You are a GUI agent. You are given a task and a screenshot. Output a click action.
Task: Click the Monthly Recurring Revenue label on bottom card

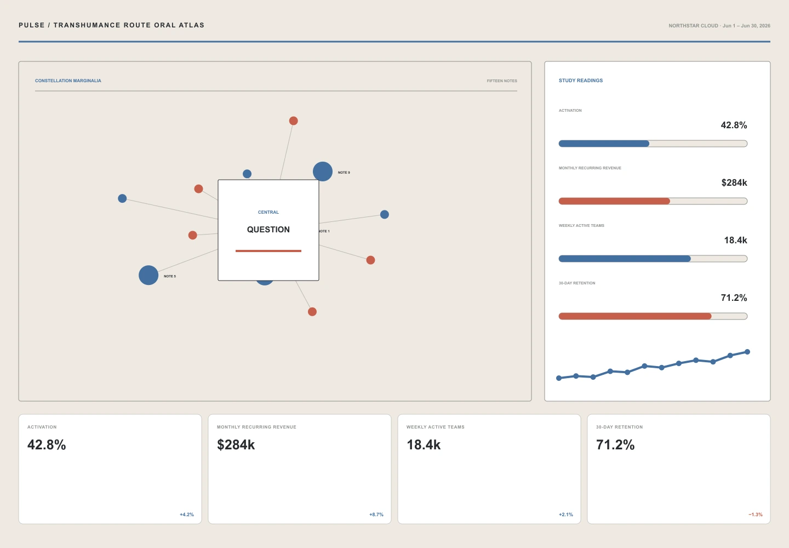tap(256, 427)
